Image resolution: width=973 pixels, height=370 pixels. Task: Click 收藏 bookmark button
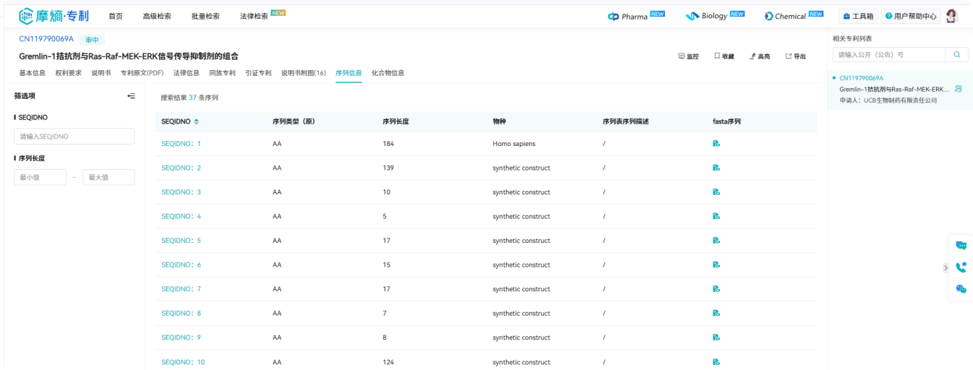724,56
